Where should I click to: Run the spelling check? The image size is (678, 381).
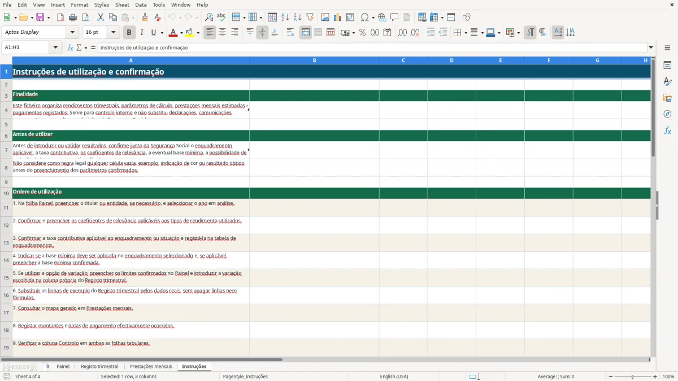click(221, 17)
